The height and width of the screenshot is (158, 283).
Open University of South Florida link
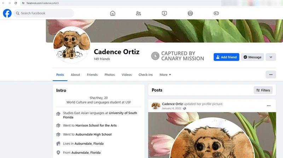pyautogui.click(x=100, y=115)
